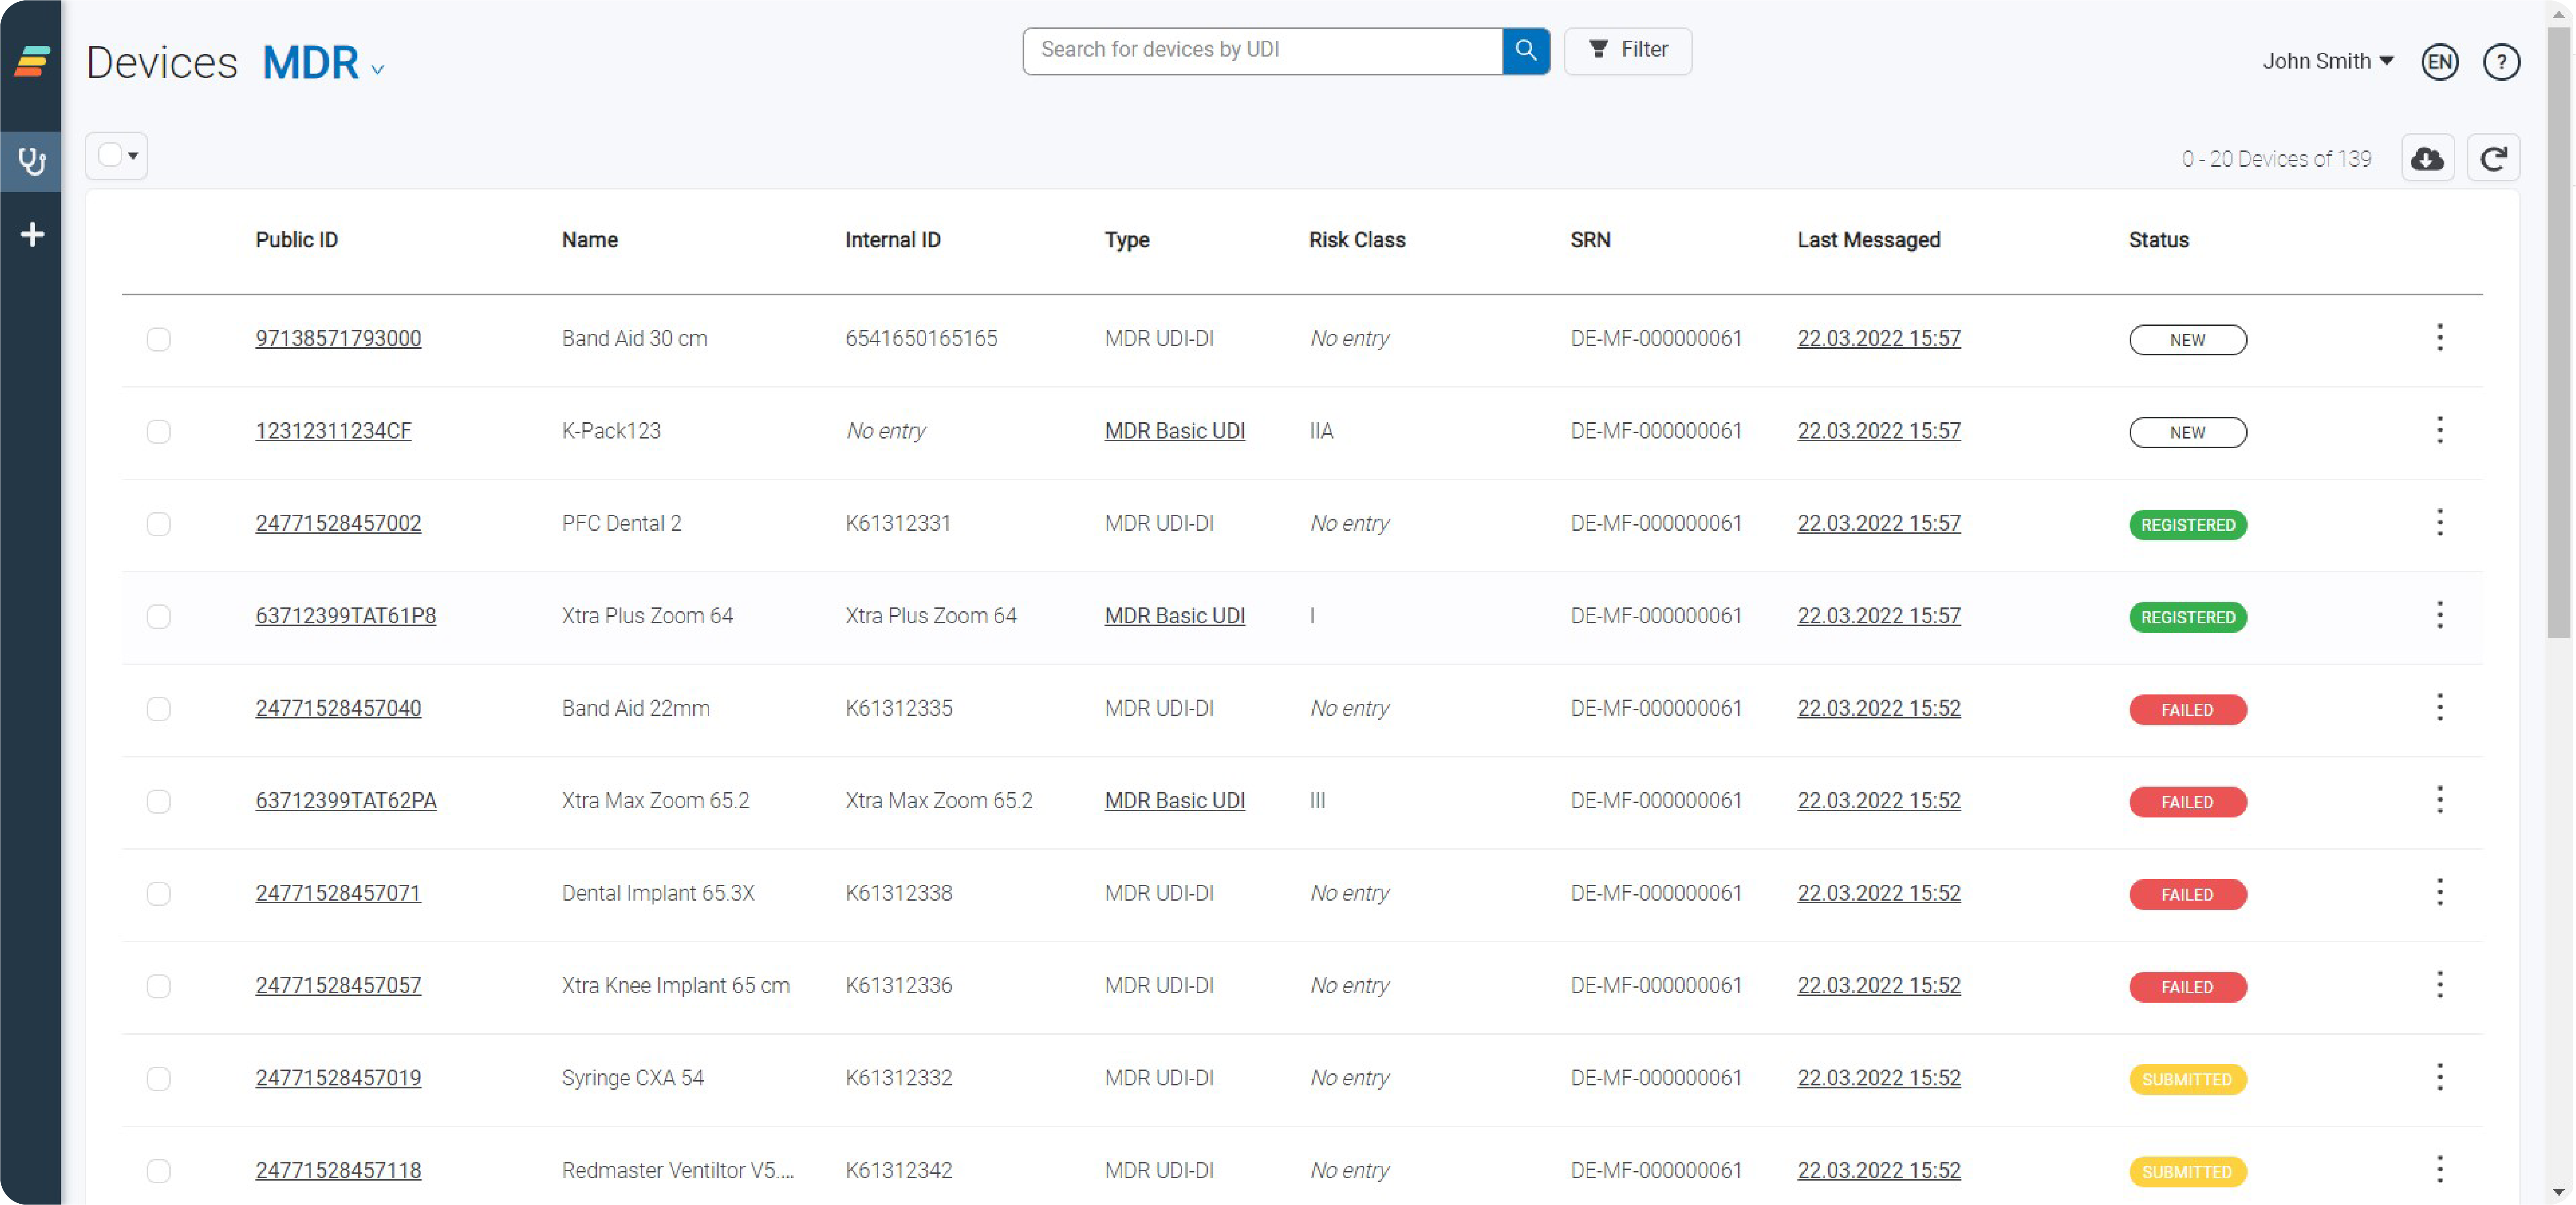
Task: Open the select-all checkbox dropdown
Action: [x=117, y=156]
